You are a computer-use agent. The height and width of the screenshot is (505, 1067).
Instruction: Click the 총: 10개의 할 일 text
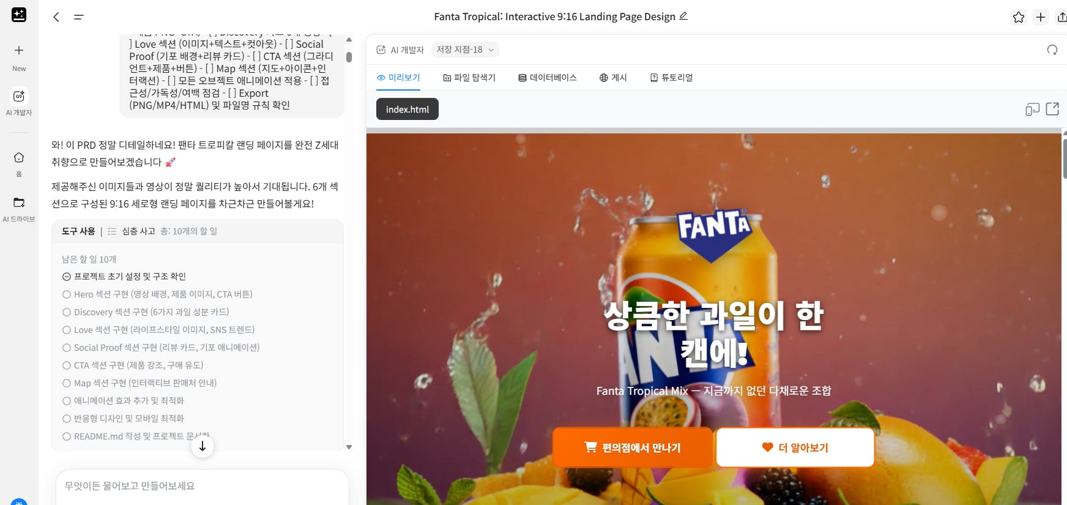188,231
